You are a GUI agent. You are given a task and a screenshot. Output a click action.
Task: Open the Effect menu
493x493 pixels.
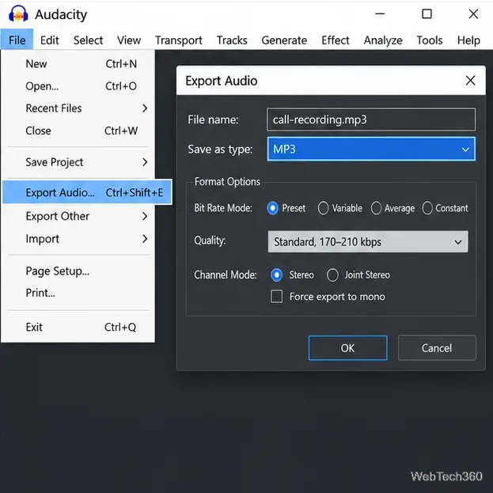336,40
